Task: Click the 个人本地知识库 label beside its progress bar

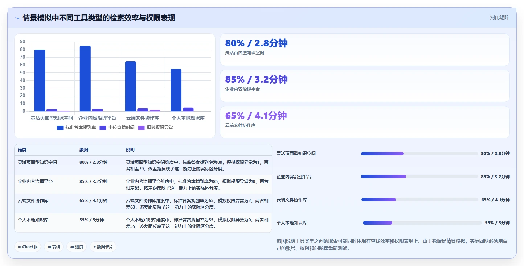Action: 292,223
